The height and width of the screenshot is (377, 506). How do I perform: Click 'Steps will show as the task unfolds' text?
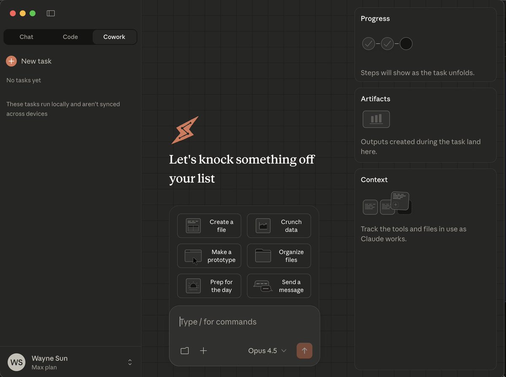click(x=417, y=73)
